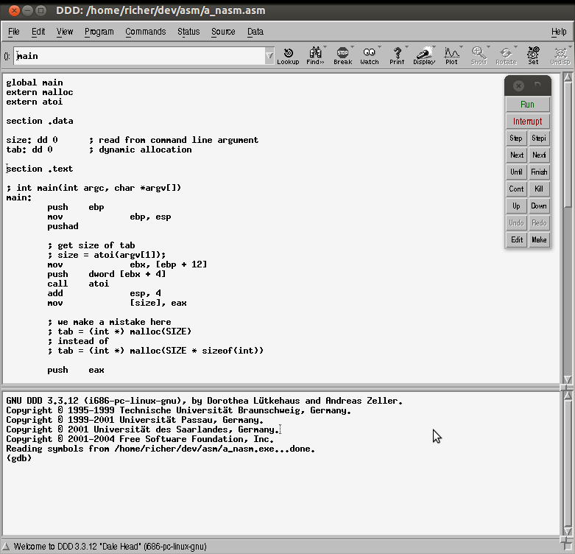This screenshot has width=575, height=554.
Task: Click the 'extern malloc' source line
Action: (x=40, y=92)
